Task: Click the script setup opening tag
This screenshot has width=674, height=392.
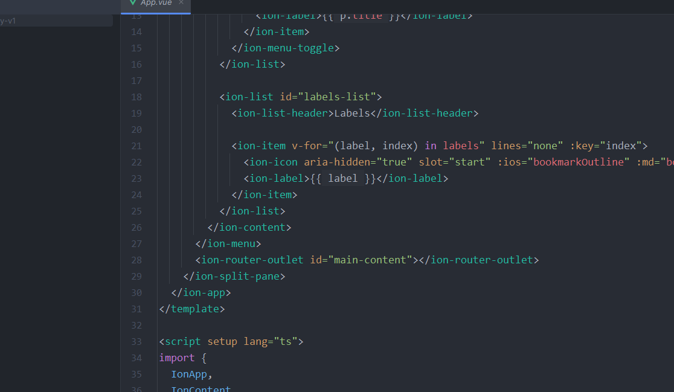Action: (x=231, y=342)
